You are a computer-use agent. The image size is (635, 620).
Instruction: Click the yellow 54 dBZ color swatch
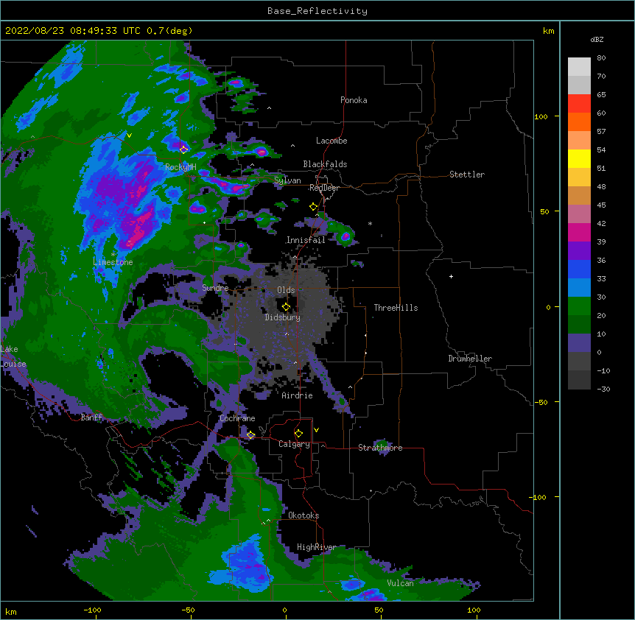579,158
